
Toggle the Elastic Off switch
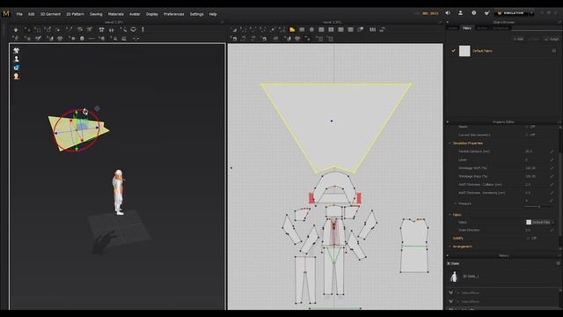click(530, 127)
